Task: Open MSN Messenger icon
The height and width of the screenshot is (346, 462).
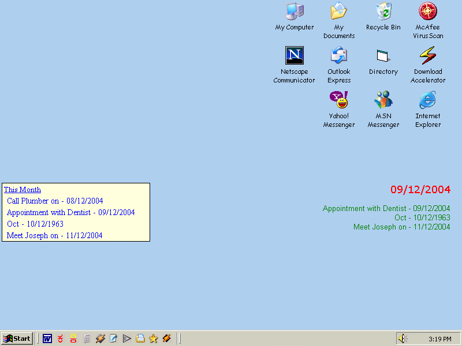Action: (x=383, y=100)
